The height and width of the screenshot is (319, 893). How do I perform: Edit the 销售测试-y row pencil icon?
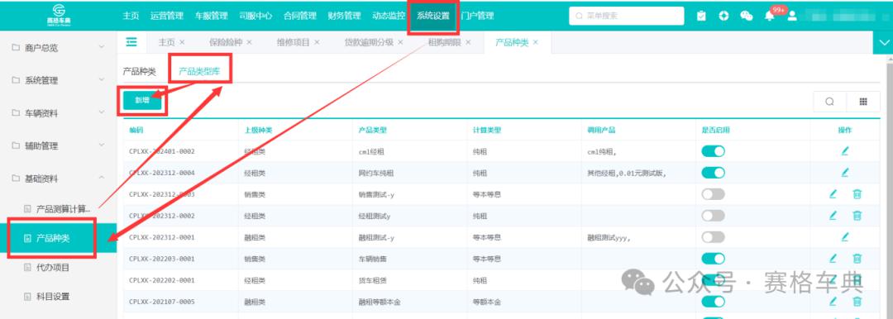coord(833,194)
